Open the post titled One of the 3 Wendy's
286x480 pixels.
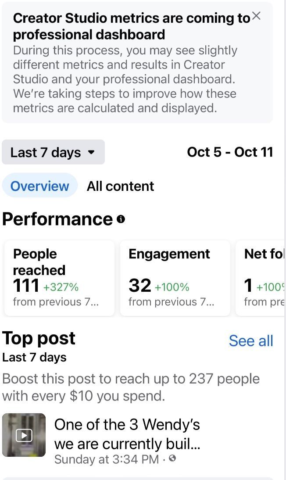[127, 434]
